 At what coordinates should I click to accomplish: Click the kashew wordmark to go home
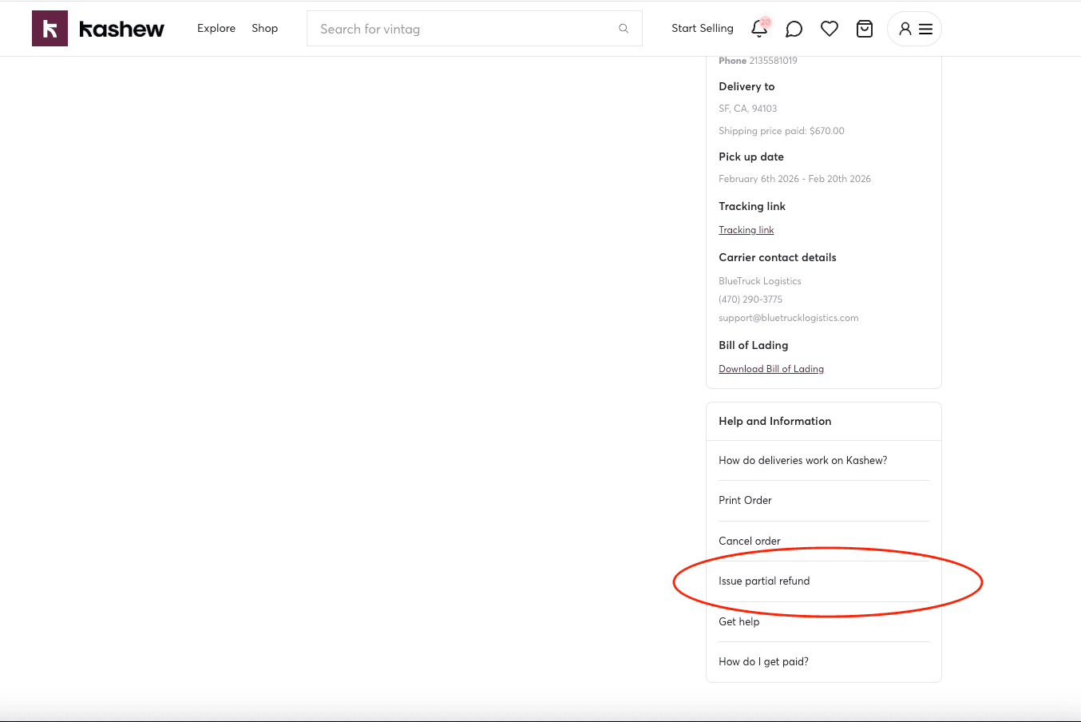(x=122, y=29)
